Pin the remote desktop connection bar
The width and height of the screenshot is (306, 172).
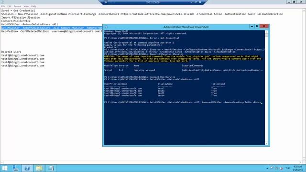pyautogui.click(x=106, y=2)
